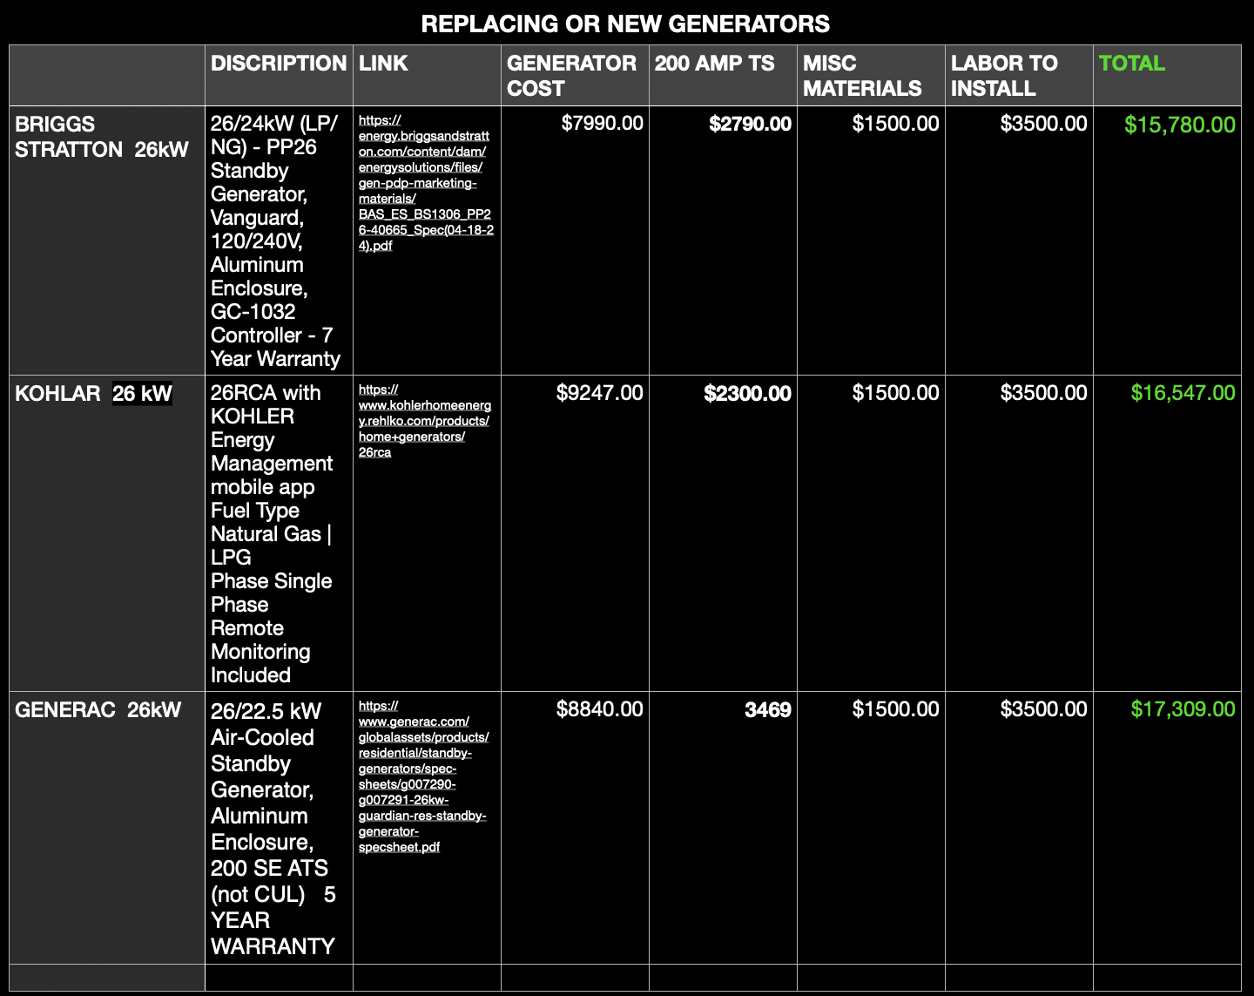Select the title "REPLACING OR NEW GENERATORS"
This screenshot has height=996, width=1254.
coord(625,24)
